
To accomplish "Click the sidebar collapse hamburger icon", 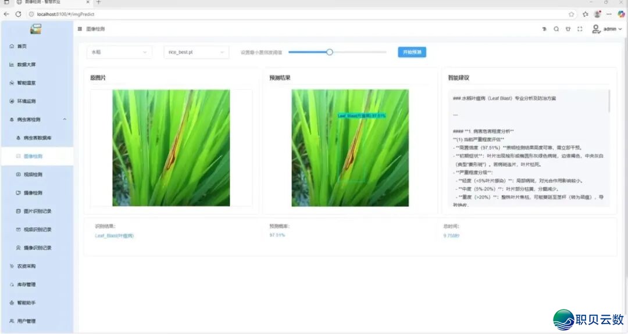I will [80, 29].
